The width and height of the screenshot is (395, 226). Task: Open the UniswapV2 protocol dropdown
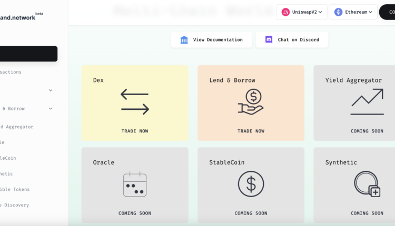(x=302, y=12)
